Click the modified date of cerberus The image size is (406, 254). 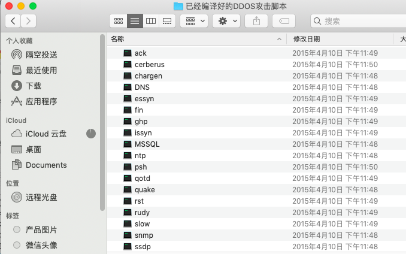click(335, 65)
